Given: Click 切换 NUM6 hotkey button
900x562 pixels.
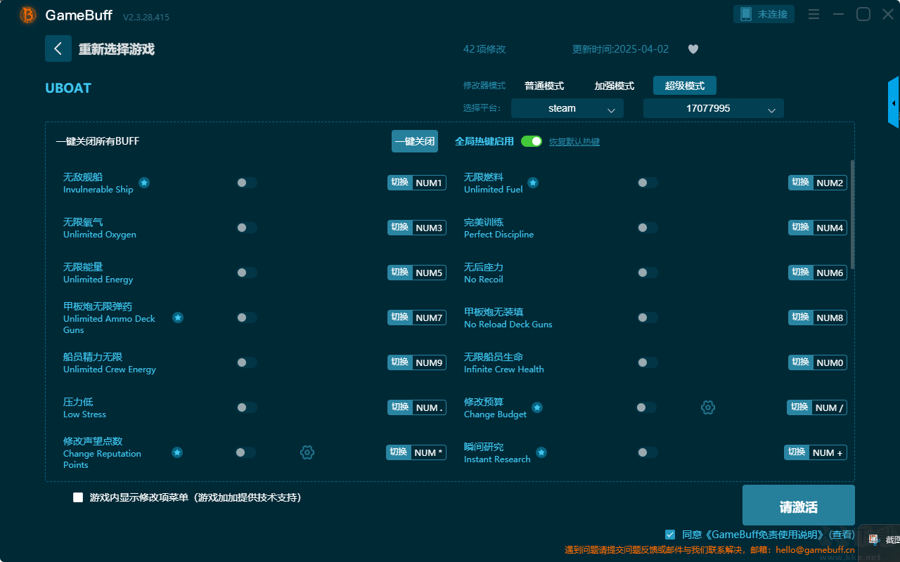Looking at the screenshot, I should (x=818, y=273).
